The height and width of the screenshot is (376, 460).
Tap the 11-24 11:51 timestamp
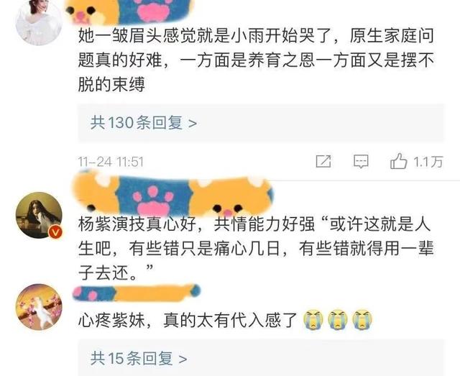111,162
